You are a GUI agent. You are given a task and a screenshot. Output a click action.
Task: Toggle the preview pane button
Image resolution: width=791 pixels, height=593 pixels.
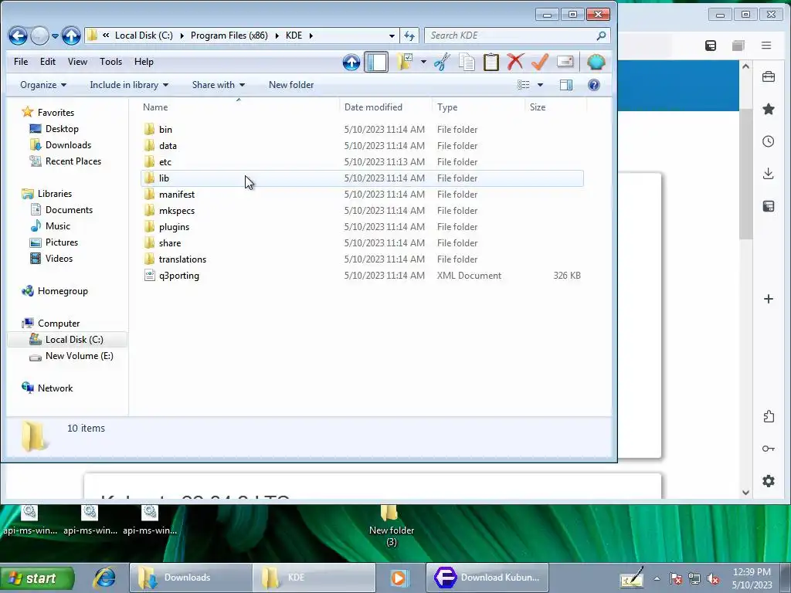566,85
